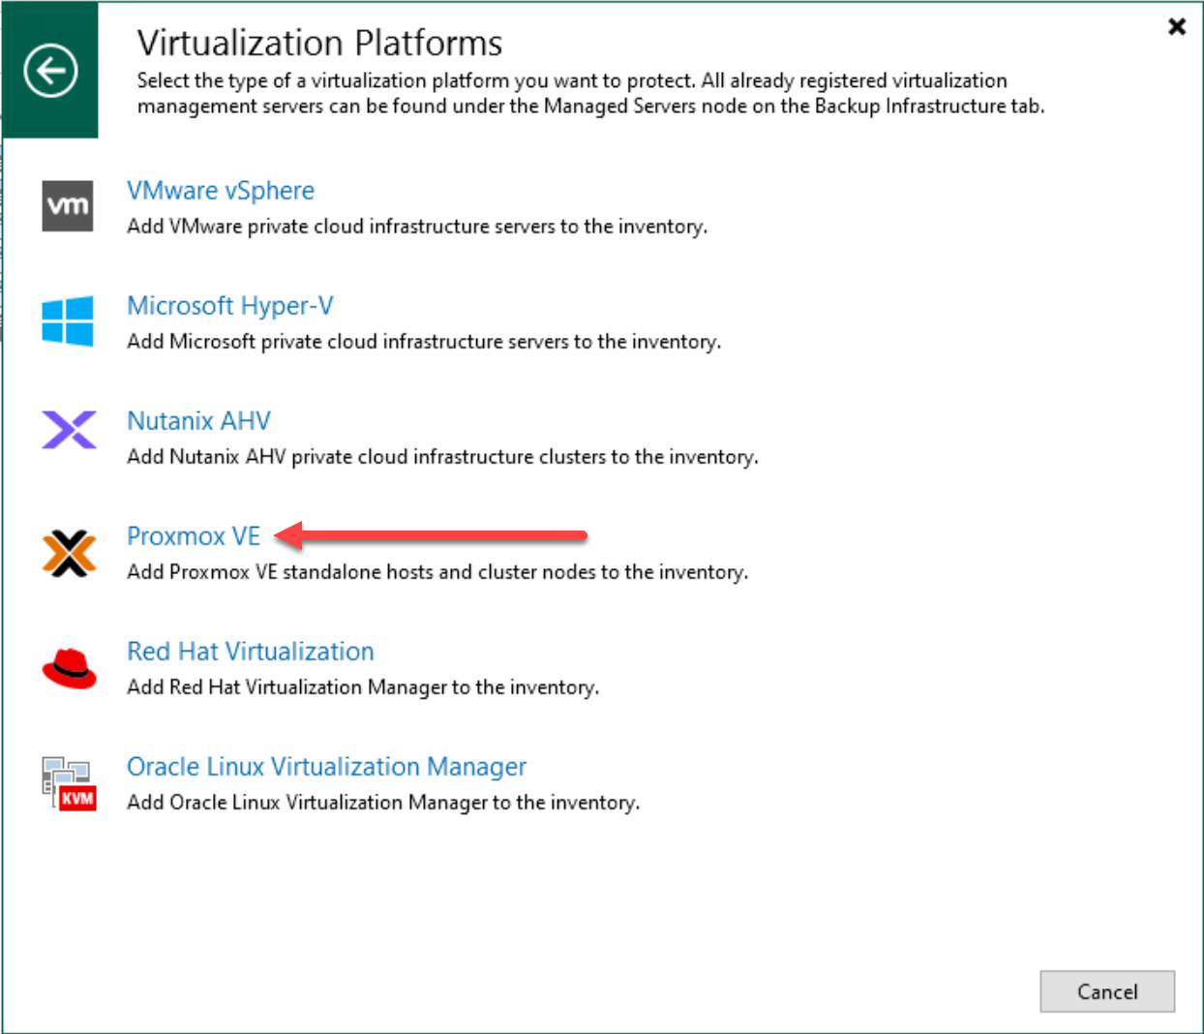This screenshot has width=1204, height=1034.
Task: Click the green back arrow icon
Action: point(48,71)
